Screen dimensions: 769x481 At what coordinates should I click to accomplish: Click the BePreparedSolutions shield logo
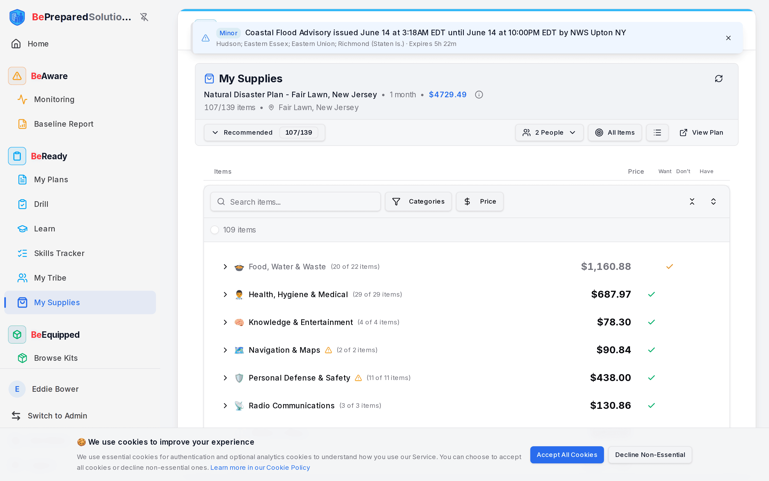(17, 17)
